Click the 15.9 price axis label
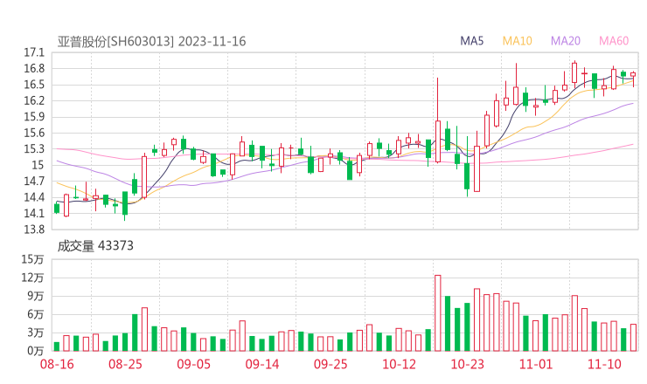 (34, 117)
